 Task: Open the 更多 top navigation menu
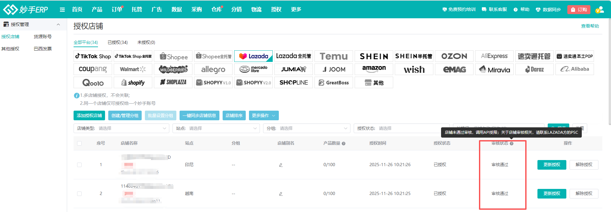coord(296,10)
